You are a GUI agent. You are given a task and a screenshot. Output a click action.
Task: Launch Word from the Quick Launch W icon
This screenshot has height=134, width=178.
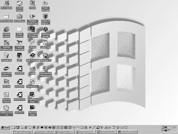click(54, 127)
